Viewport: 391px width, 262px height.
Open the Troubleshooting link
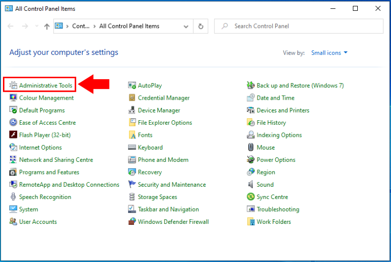pyautogui.click(x=278, y=209)
